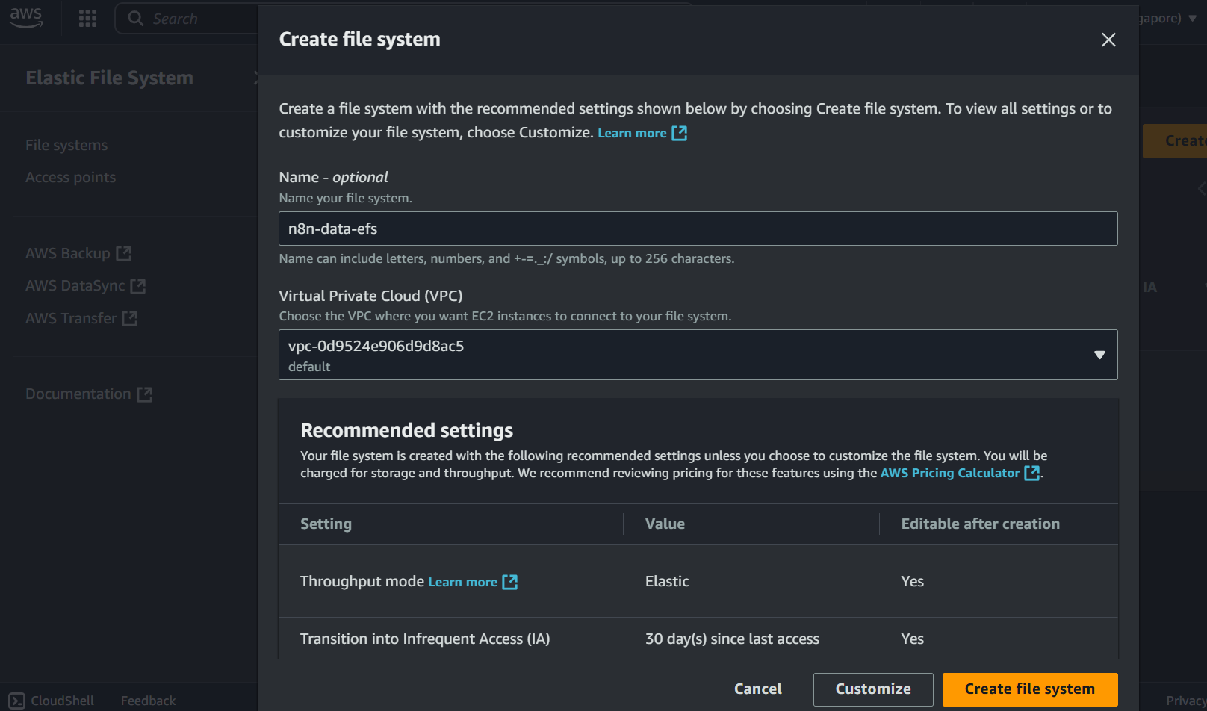1207x711 pixels.
Task: Close the Create file system dialog
Action: (1108, 40)
